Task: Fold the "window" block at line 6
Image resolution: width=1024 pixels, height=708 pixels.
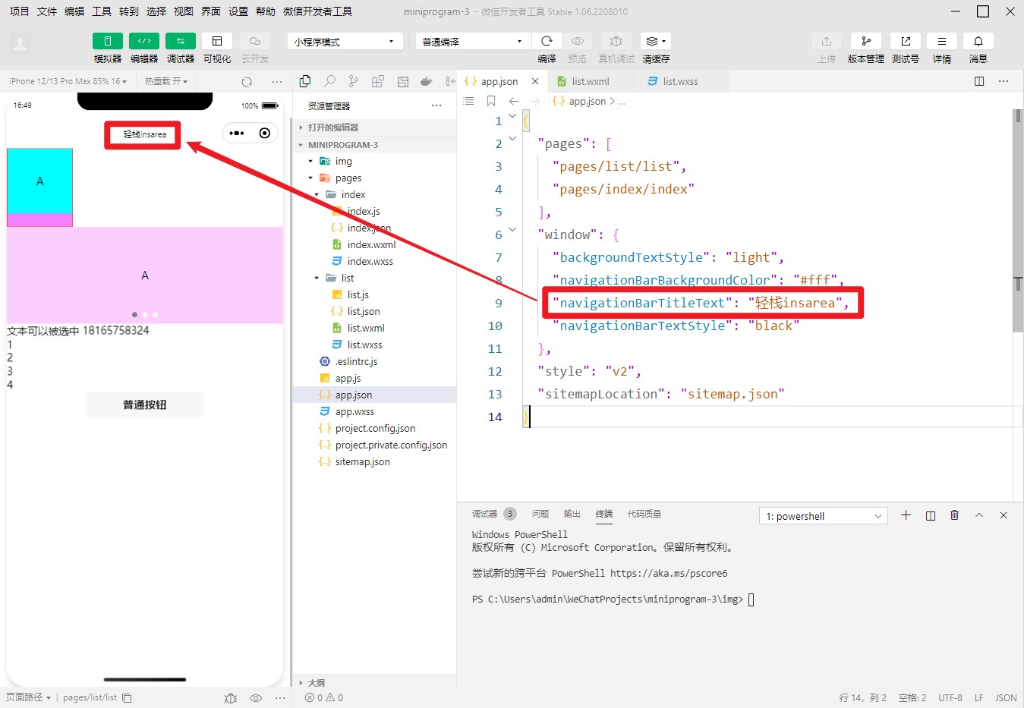Action: click(512, 229)
